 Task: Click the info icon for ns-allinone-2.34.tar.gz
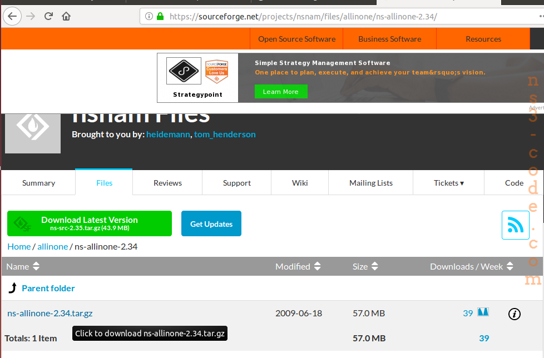coord(514,314)
